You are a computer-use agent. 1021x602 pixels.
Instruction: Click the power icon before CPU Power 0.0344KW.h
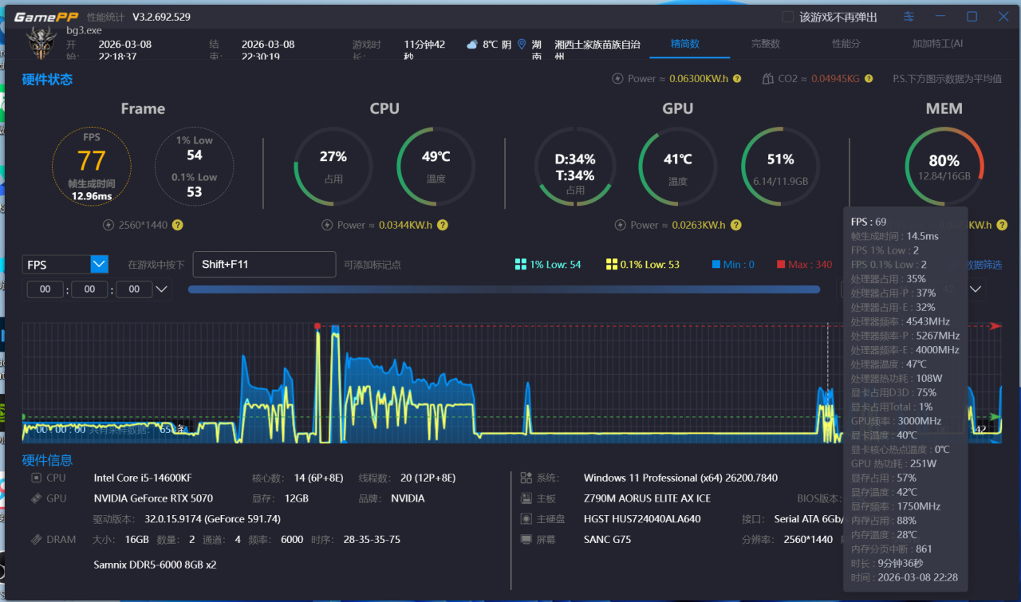coord(327,225)
